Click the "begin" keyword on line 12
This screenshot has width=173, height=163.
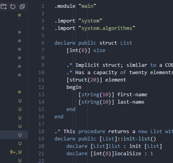(x=74, y=87)
